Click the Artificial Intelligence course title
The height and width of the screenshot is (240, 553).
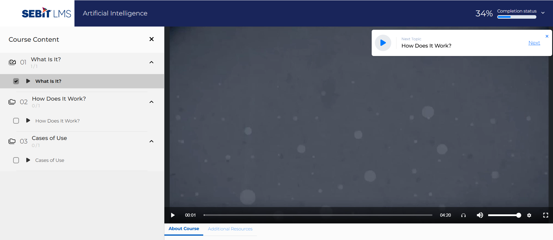pyautogui.click(x=115, y=13)
